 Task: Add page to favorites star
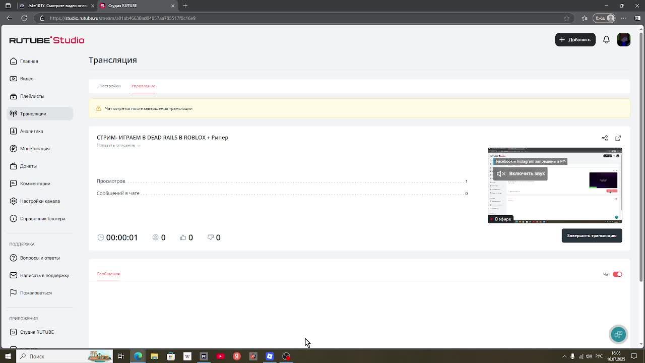click(x=566, y=18)
